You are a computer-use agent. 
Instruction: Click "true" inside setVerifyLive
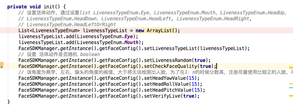[189, 96]
